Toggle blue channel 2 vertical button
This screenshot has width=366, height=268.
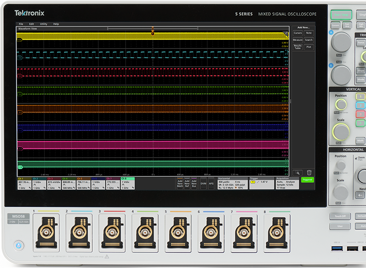click(361, 105)
